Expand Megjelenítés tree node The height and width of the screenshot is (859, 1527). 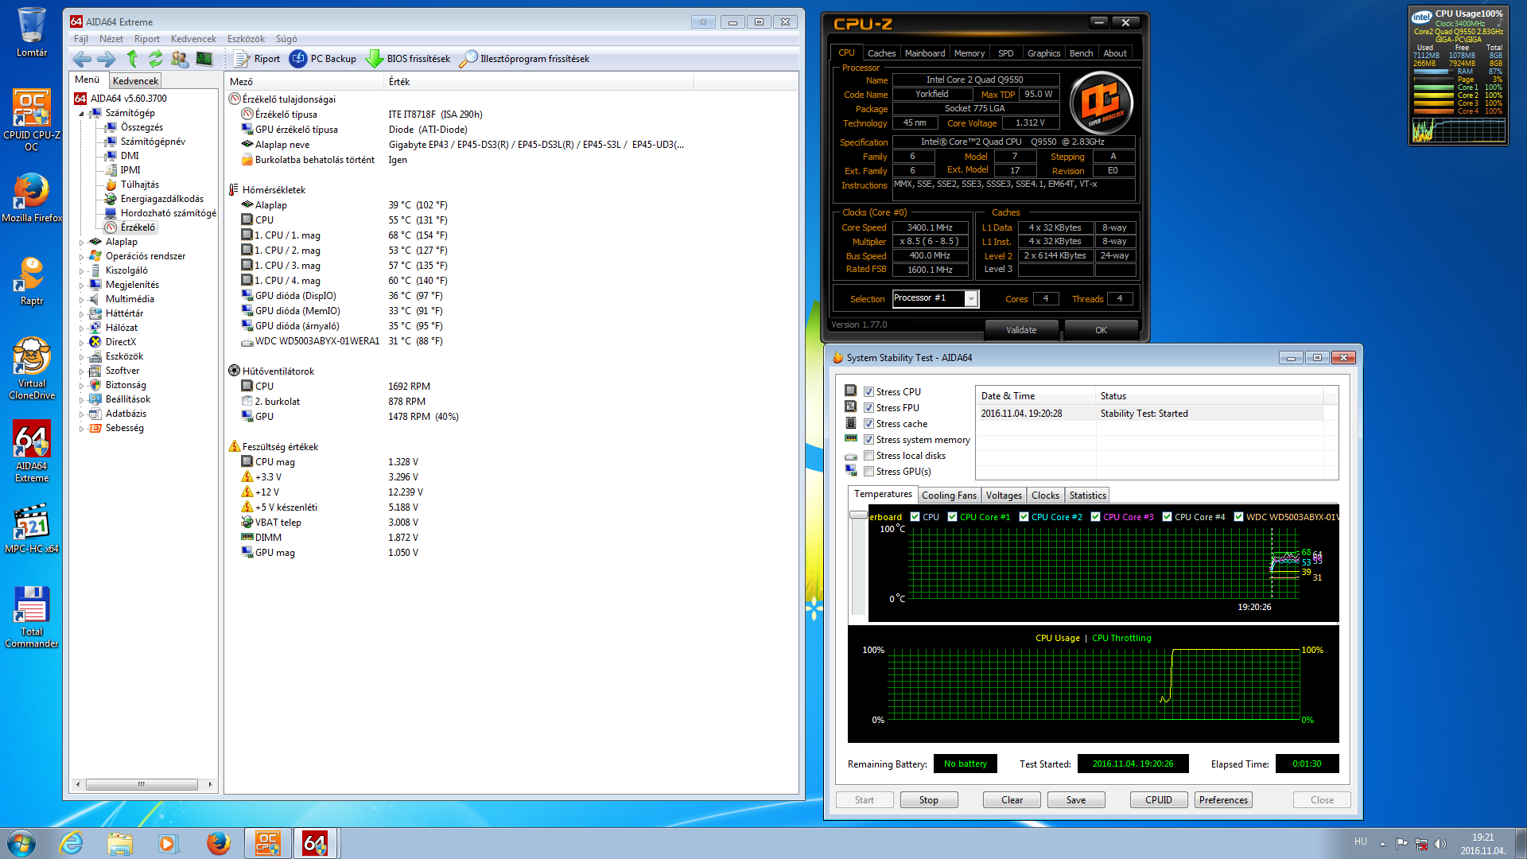[81, 285]
